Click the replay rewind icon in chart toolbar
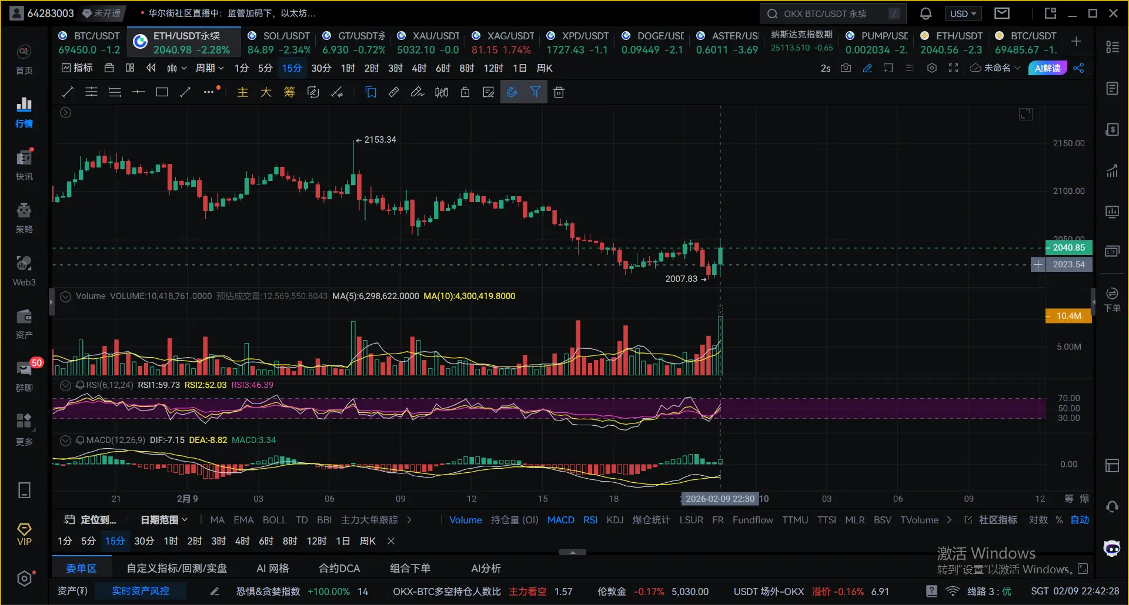This screenshot has height=605, width=1129. point(151,68)
